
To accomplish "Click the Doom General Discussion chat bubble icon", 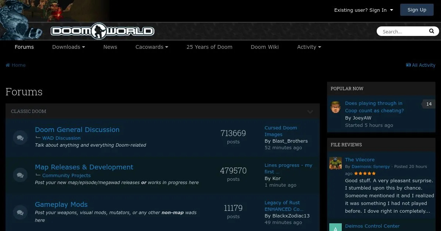I will click(20, 138).
